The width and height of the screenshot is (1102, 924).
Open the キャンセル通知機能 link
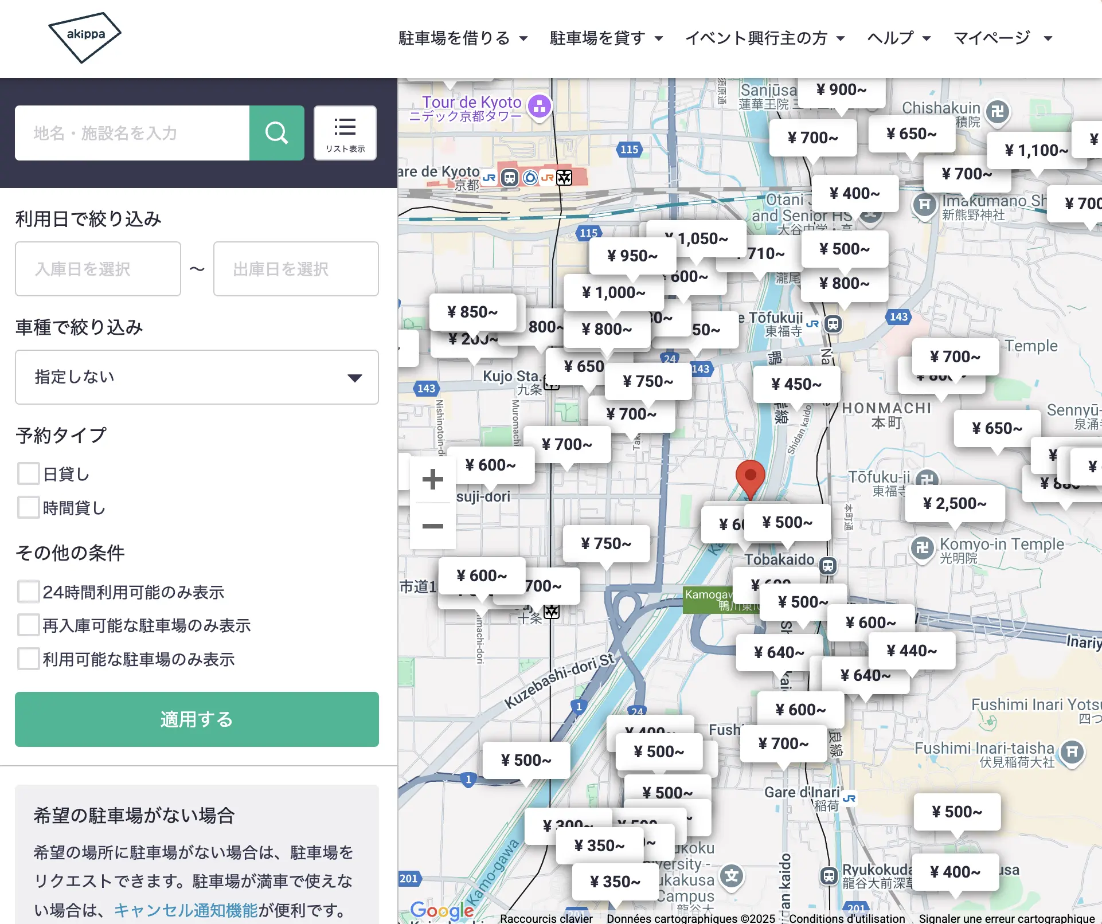tap(186, 910)
